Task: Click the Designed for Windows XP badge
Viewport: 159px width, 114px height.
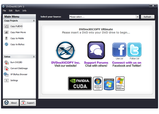Action: 120,84
